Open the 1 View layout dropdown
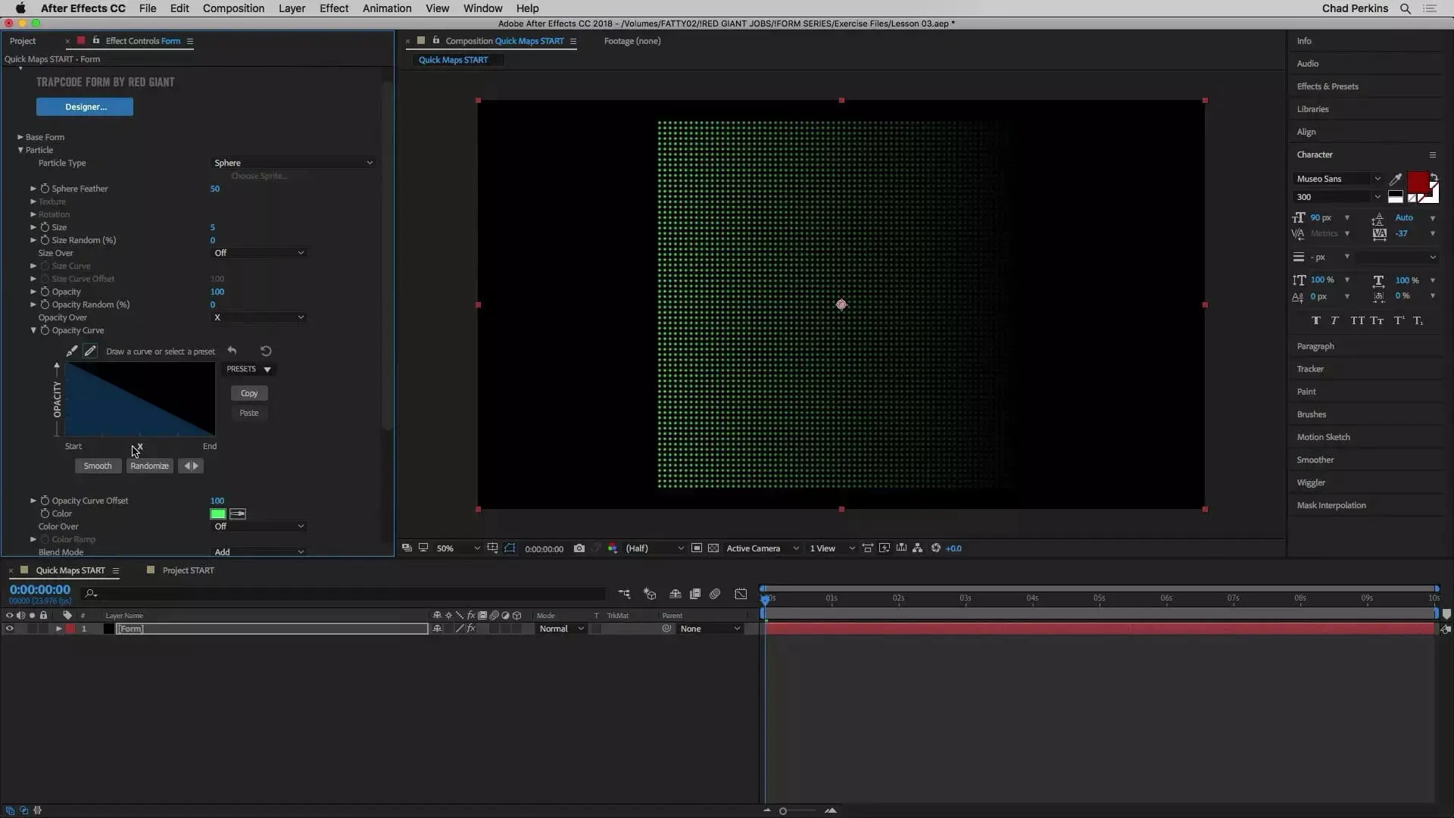 point(832,548)
